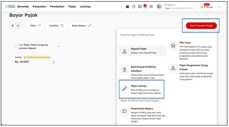Switch to list view layout icon
The height and width of the screenshot is (127, 229).
coord(18,26)
